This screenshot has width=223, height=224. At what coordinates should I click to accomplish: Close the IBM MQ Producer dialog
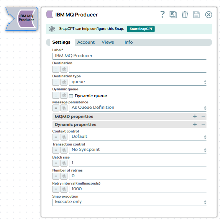[x=208, y=15]
